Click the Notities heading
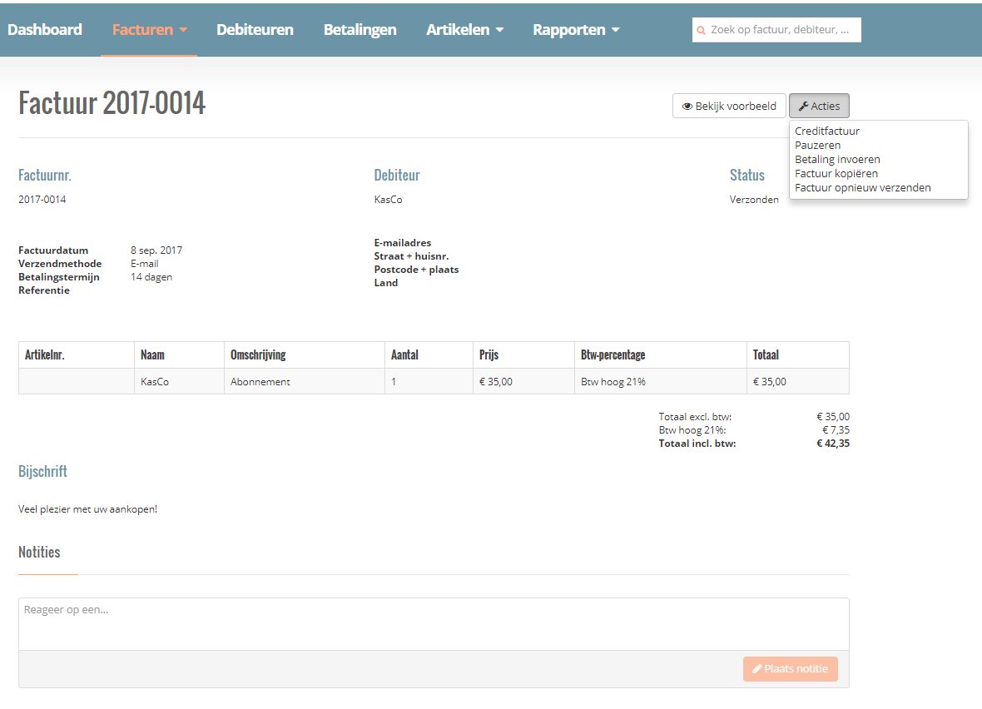This screenshot has height=709, width=982. (x=39, y=552)
